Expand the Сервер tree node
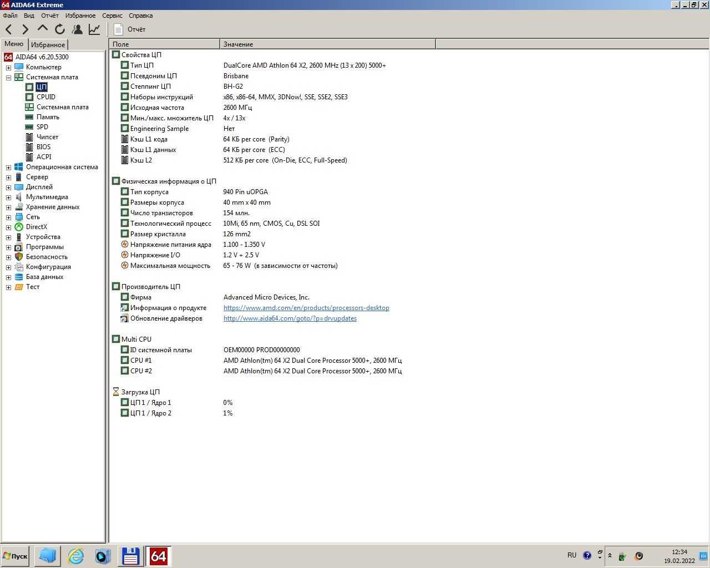The width and height of the screenshot is (710, 568). pyautogui.click(x=8, y=177)
